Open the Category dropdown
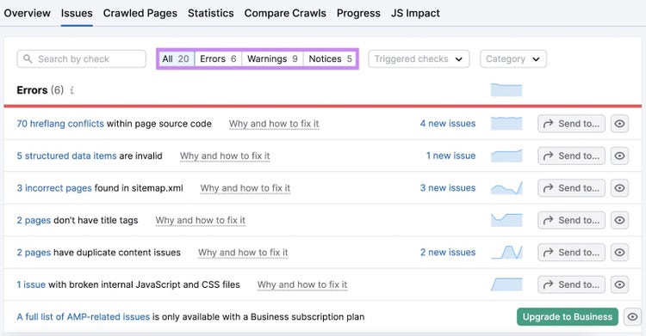The width and height of the screenshot is (646, 336). coord(513,58)
